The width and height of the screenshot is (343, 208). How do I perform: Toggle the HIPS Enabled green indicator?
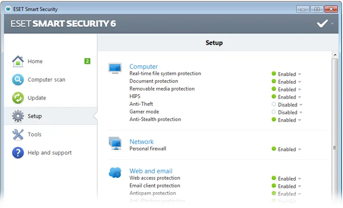click(x=274, y=96)
